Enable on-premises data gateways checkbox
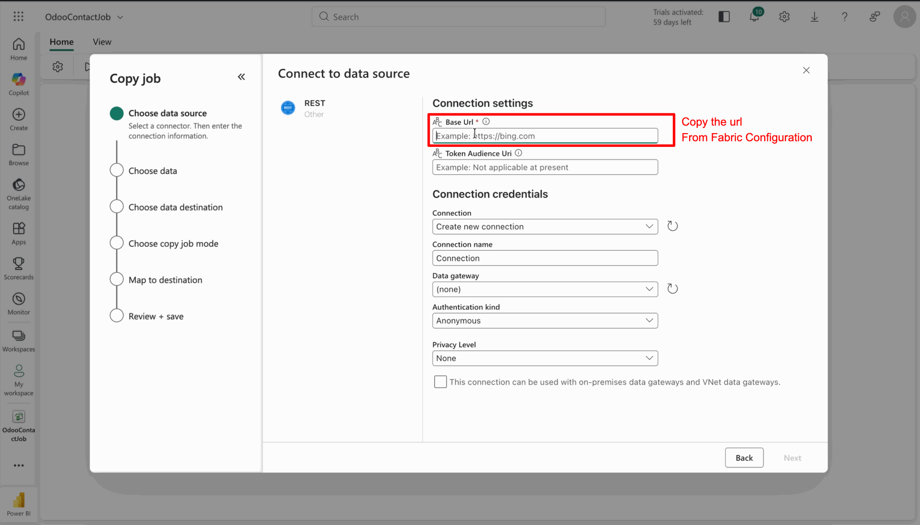 [x=440, y=382]
